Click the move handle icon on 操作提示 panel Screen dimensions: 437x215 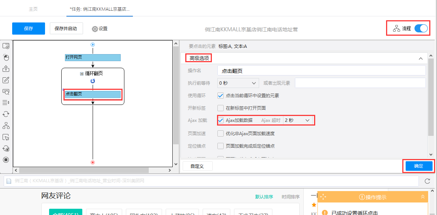(323, 197)
